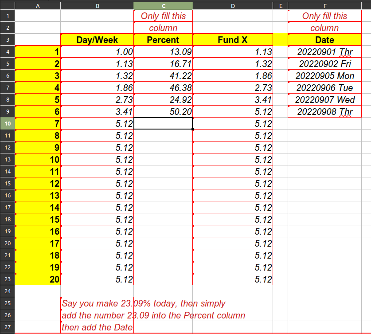This screenshot has height=334, width=371.
Task: Click 'add the number 23.09' instruction line
Action: pos(153,315)
